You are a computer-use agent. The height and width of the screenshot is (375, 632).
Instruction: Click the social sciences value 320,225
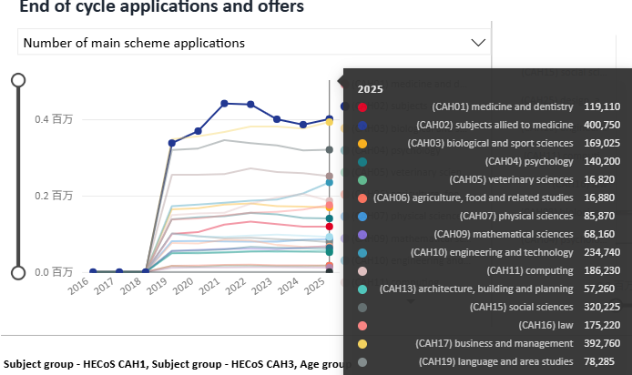point(602,307)
